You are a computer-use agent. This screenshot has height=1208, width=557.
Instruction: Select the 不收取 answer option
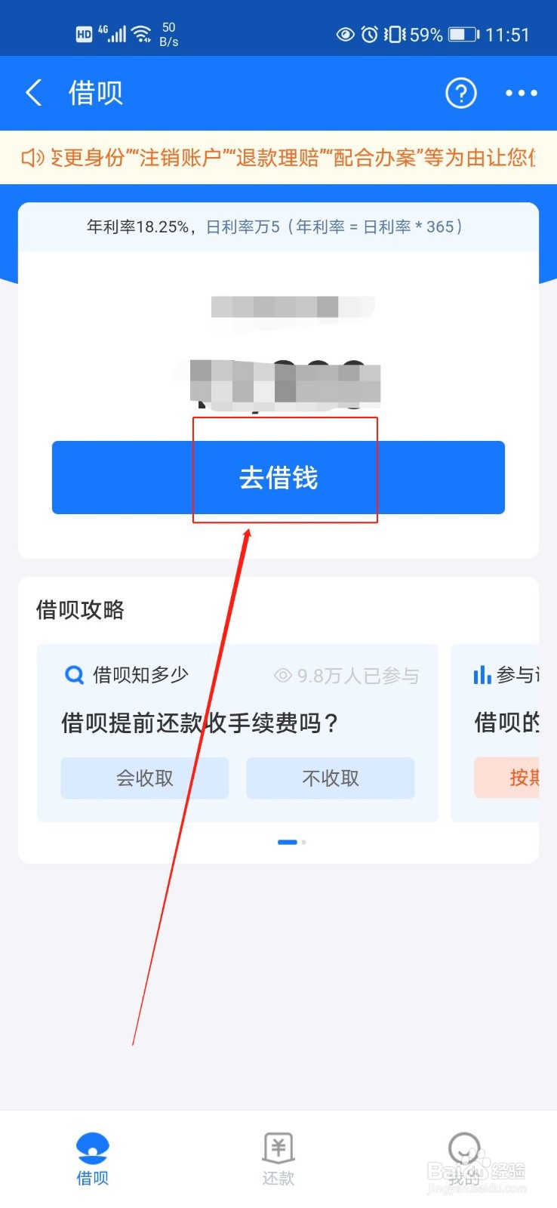(x=331, y=778)
